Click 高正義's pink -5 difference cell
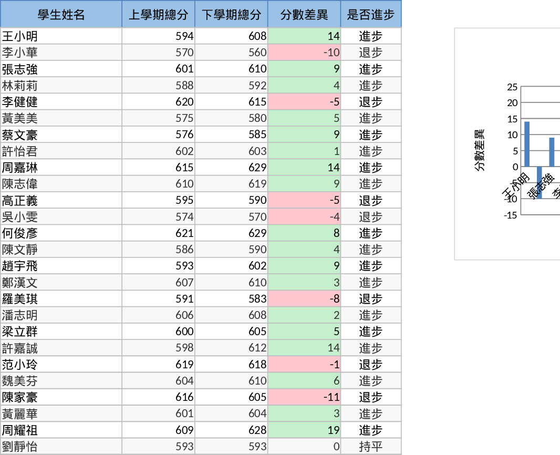 pyautogui.click(x=305, y=200)
